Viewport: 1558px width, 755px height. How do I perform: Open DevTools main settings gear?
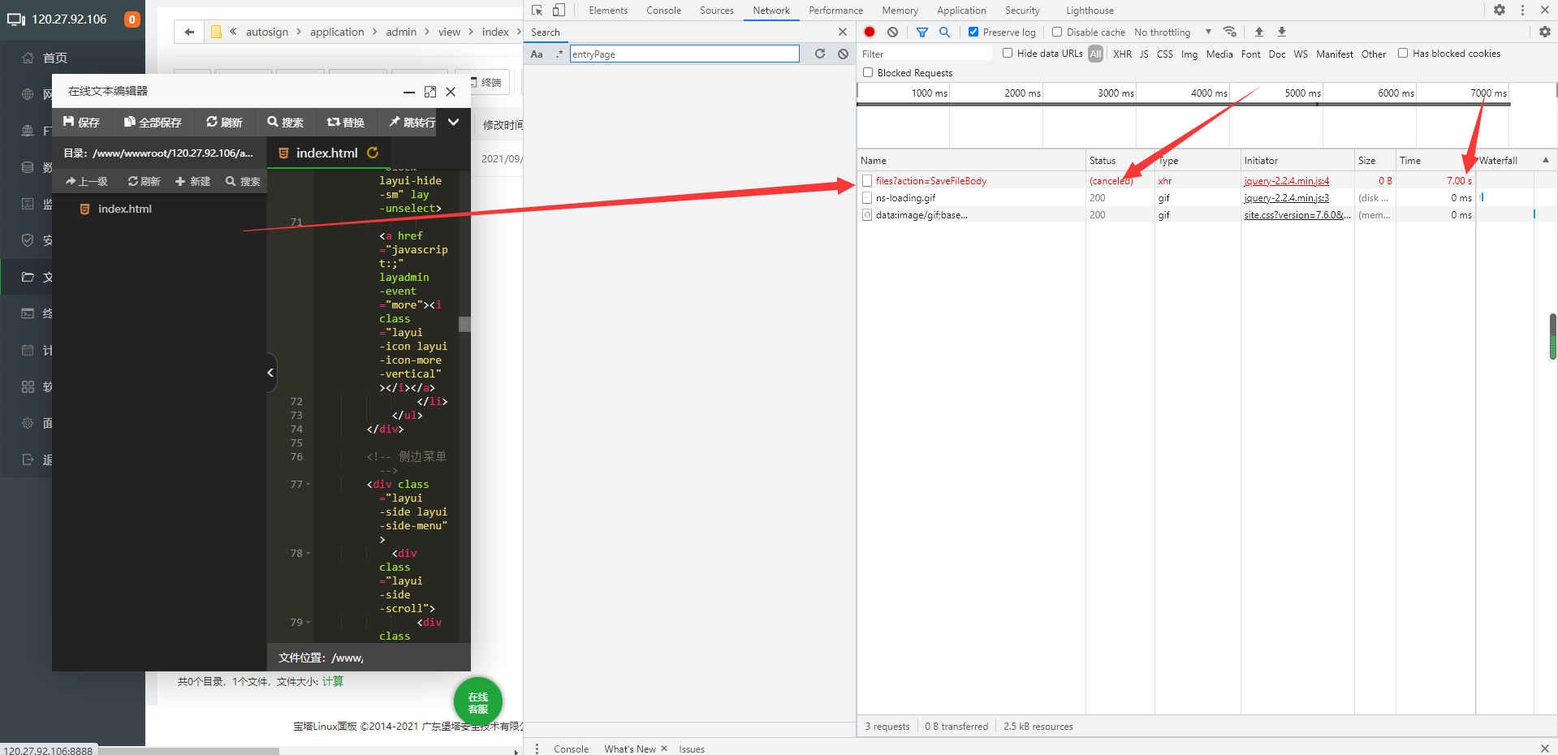click(1500, 10)
